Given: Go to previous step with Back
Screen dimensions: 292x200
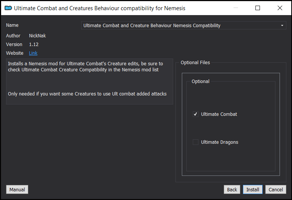Looking at the screenshot, I should [232, 189].
